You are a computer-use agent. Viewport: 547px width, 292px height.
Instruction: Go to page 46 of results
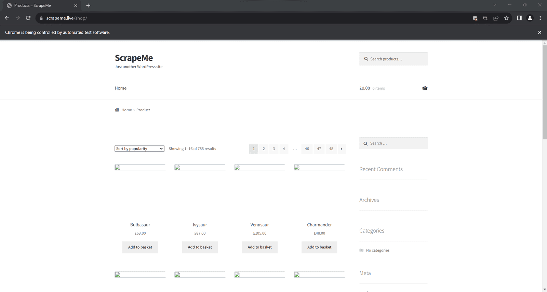tap(307, 149)
